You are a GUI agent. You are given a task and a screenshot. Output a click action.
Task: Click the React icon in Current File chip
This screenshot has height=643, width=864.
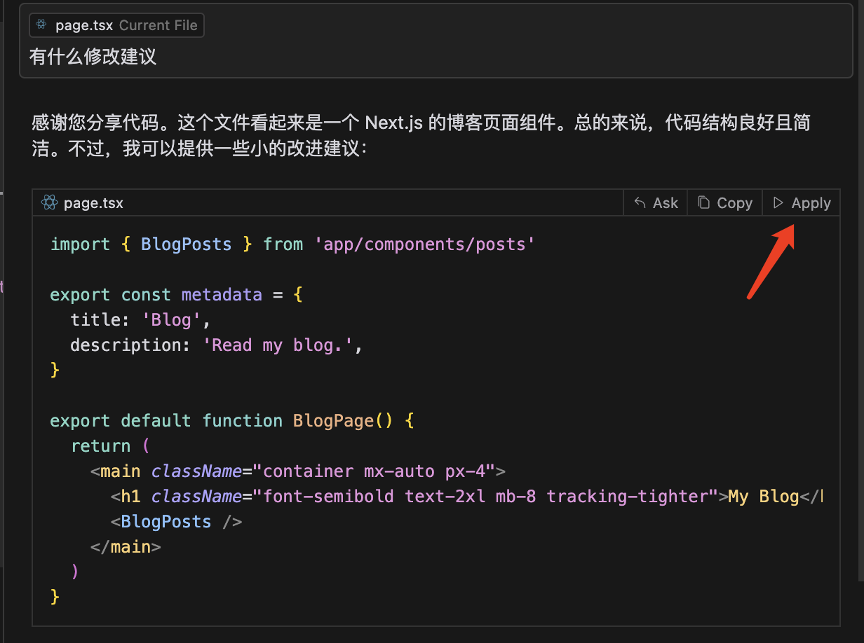[x=42, y=25]
